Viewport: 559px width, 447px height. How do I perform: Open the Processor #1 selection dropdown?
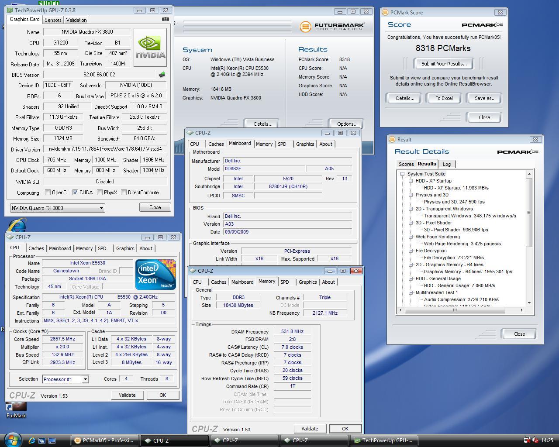(x=66, y=379)
